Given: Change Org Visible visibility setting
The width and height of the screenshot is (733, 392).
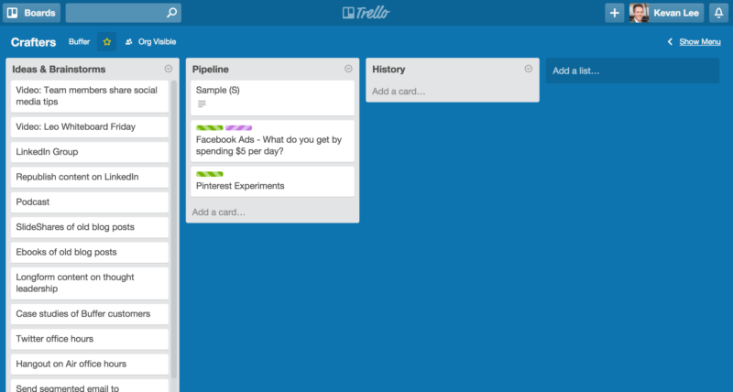Looking at the screenshot, I should coord(151,41).
